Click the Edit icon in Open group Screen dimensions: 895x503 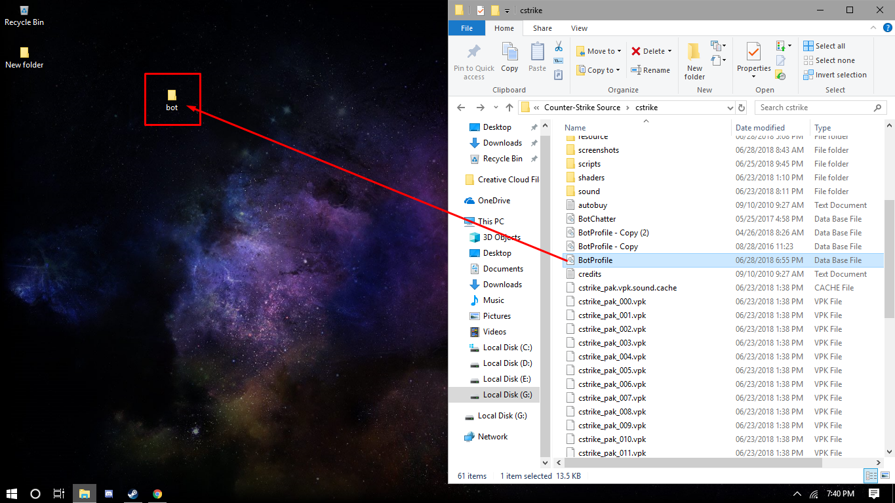pyautogui.click(x=780, y=61)
